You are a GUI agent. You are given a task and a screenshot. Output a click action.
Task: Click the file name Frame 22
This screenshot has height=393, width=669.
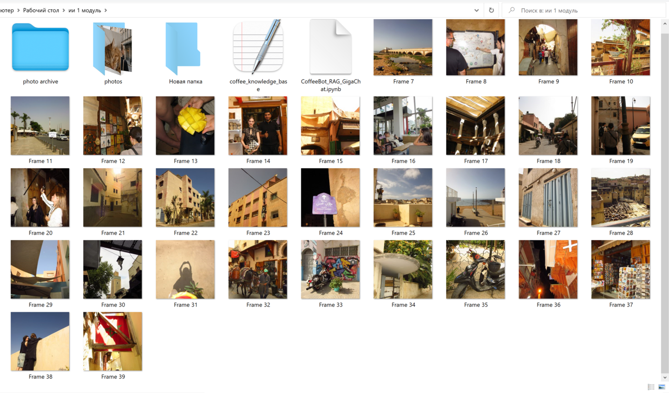pyautogui.click(x=185, y=233)
